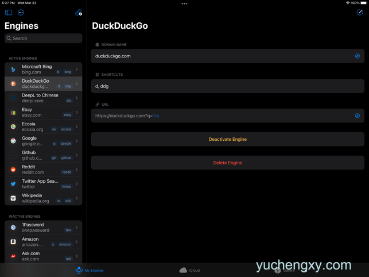Expand the Microsoft Bing row chevron

coord(77,70)
